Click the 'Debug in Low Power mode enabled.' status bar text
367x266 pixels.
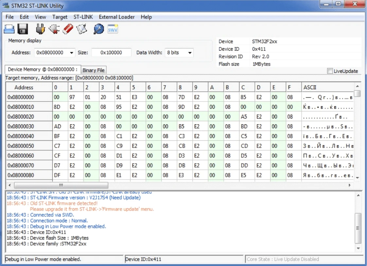(43, 259)
